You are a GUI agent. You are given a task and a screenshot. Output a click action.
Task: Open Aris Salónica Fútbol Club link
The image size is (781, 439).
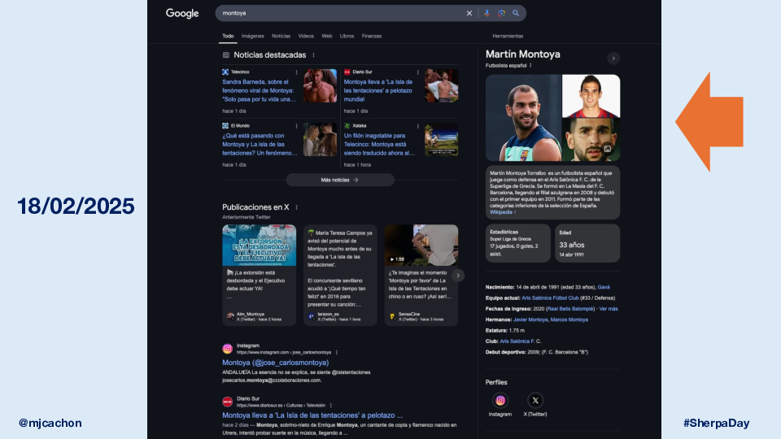pos(550,298)
